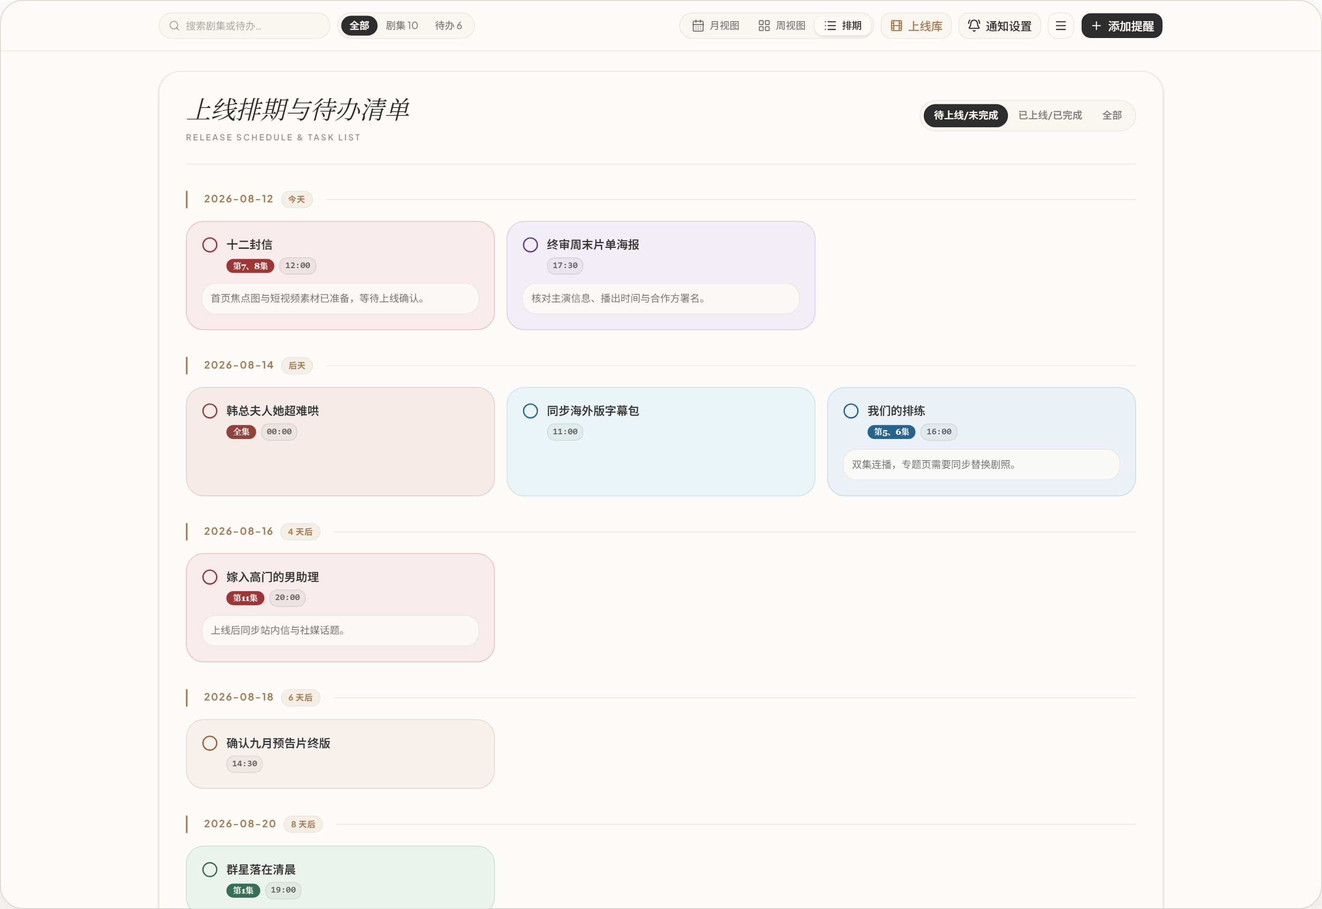This screenshot has height=909, width=1322.
Task: Click the 14:30 time chip
Action: 244,764
